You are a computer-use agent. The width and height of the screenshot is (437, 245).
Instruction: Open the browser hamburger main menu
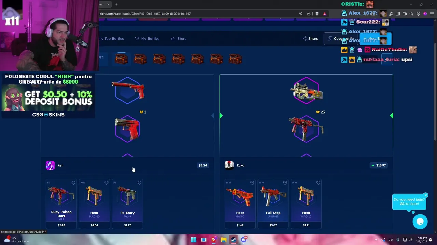(x=432, y=14)
